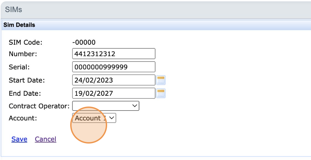Viewport: 311px width, 160px height.
Task: Click the Contract Operator label
Action: pos(39,106)
